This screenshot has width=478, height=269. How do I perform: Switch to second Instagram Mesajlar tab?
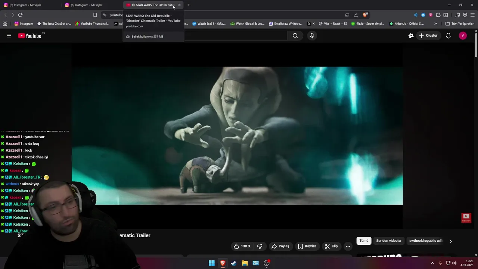click(91, 5)
